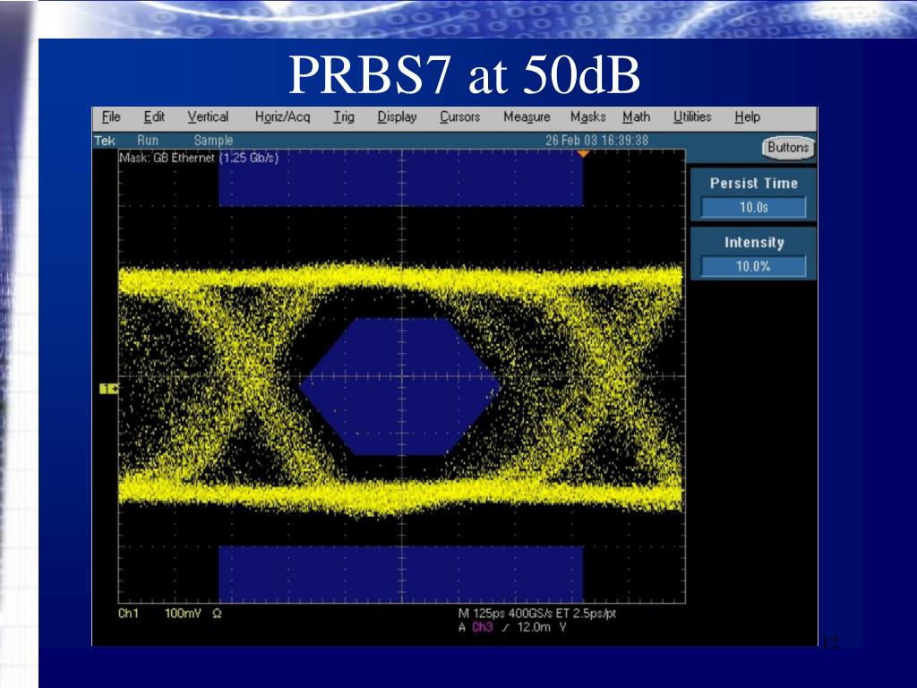Click the Ch3 trigger source label
The width and height of the screenshot is (917, 688).
(483, 627)
